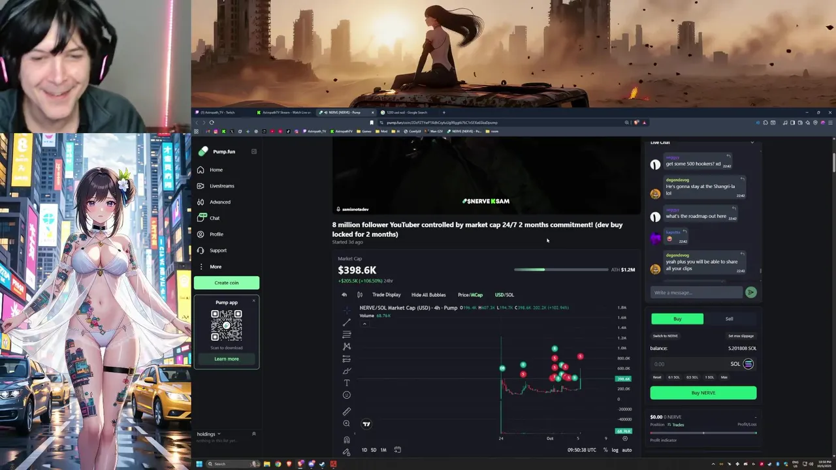Image resolution: width=836 pixels, height=470 pixels.
Task: Open Support in the sidebar
Action: coord(212,250)
